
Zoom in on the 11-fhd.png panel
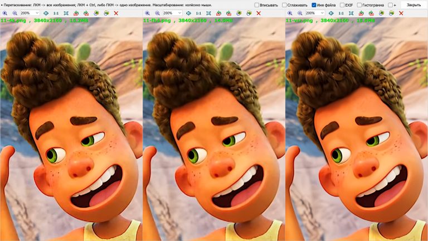147,13
